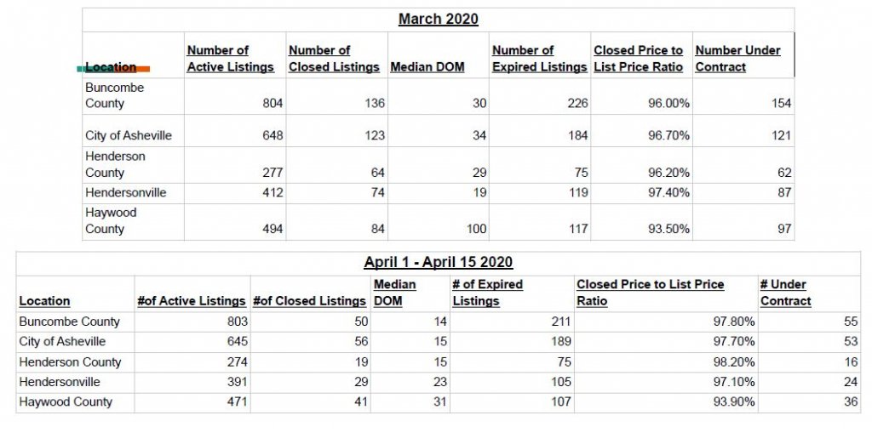Image resolution: width=872 pixels, height=444 pixels.
Task: Click the "# Under Contract" column header
Action: click(x=785, y=293)
